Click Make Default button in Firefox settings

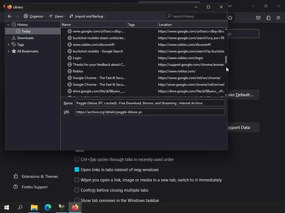point(243,95)
